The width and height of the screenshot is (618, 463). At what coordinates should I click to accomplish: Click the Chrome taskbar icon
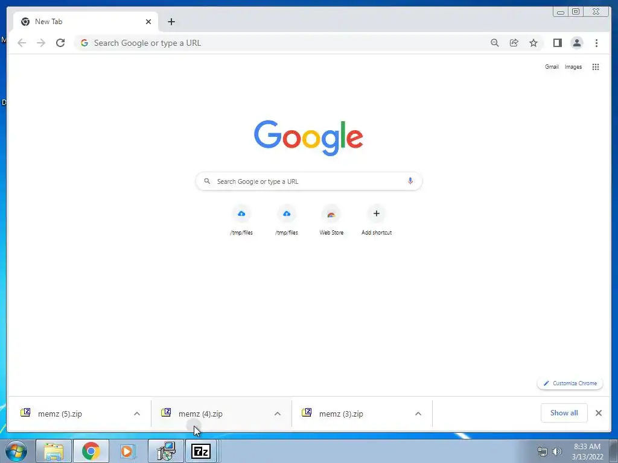[x=91, y=451]
